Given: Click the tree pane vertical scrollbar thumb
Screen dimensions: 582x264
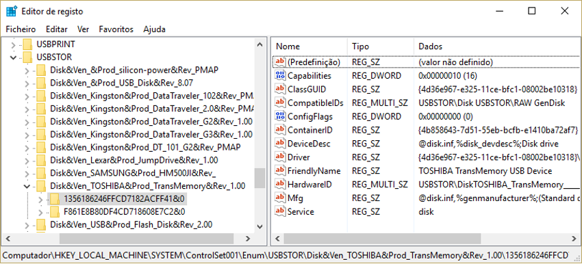Looking at the screenshot, I should [x=260, y=178].
